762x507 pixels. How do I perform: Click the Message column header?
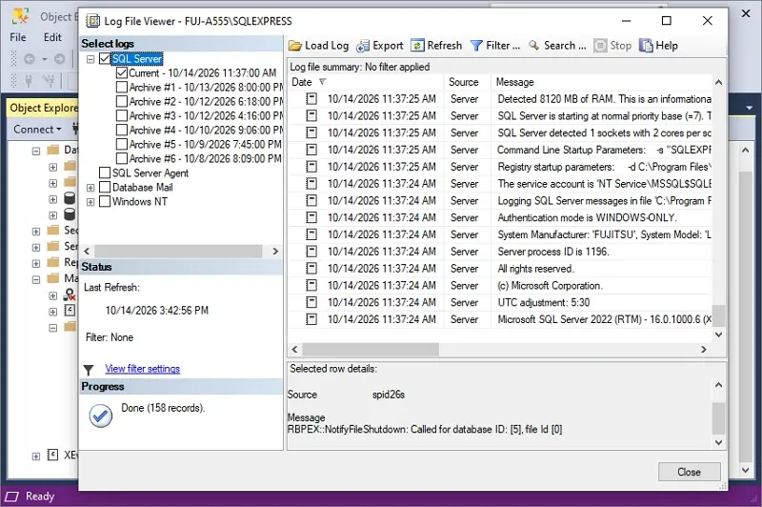point(602,82)
